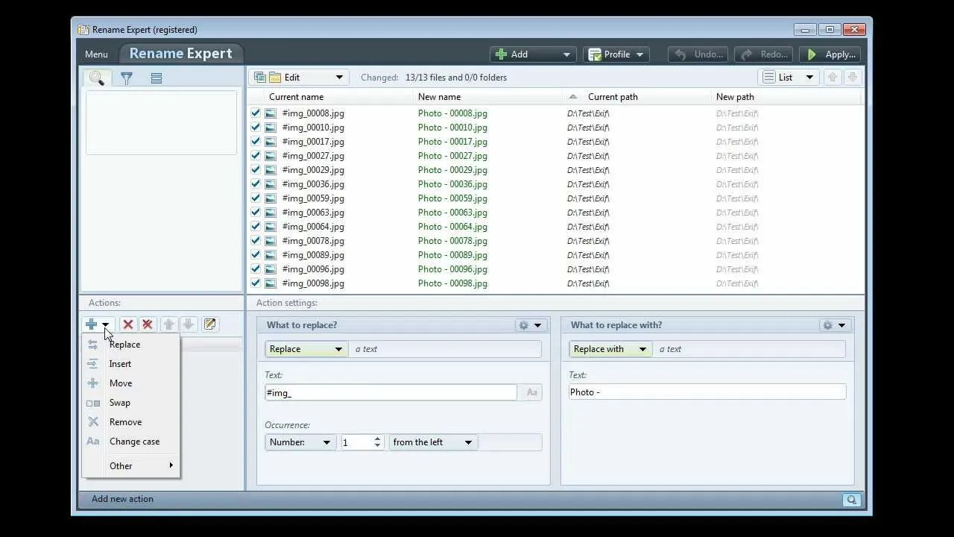Screen dimensions: 954x537
Task: Click the Redo button
Action: click(x=764, y=54)
